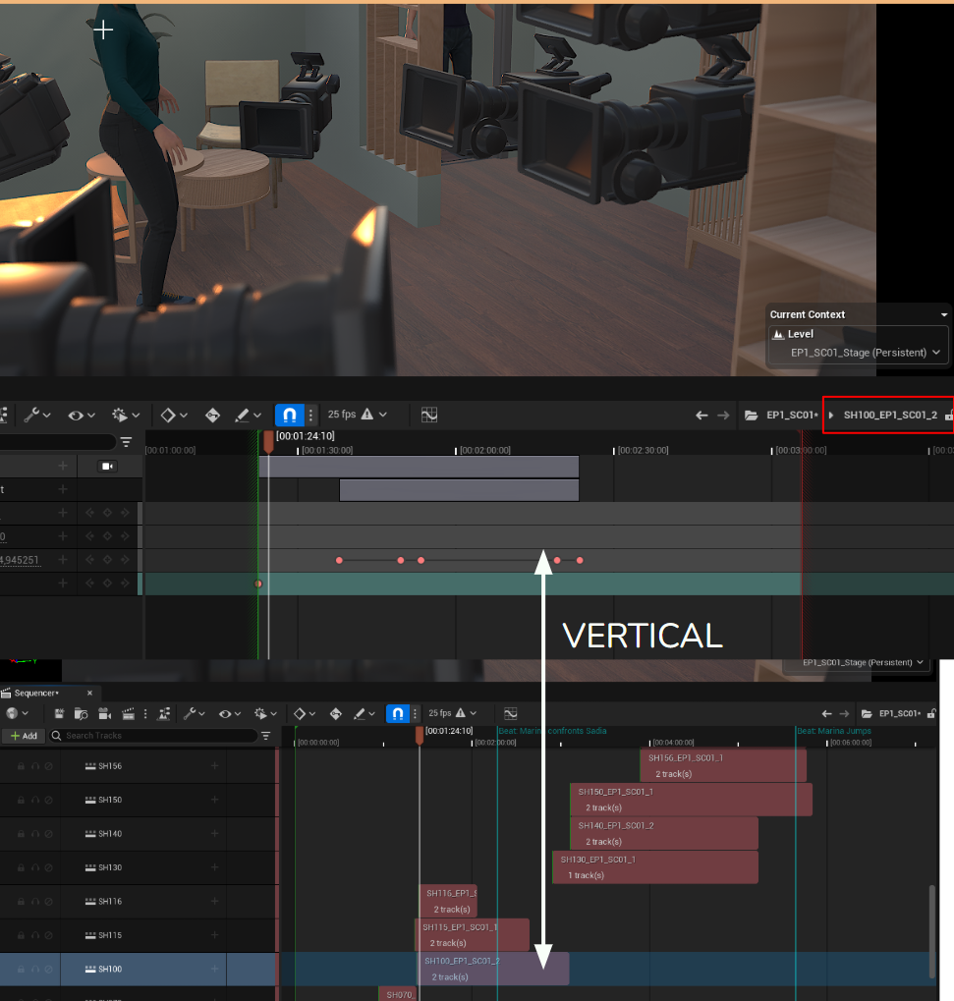Navigate back with the lower sequencer's left arrow
954x1001 pixels.
(x=827, y=714)
